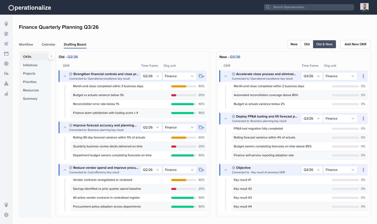
Task: Open the people users sidebar icon
Action: pyautogui.click(x=6, y=74)
